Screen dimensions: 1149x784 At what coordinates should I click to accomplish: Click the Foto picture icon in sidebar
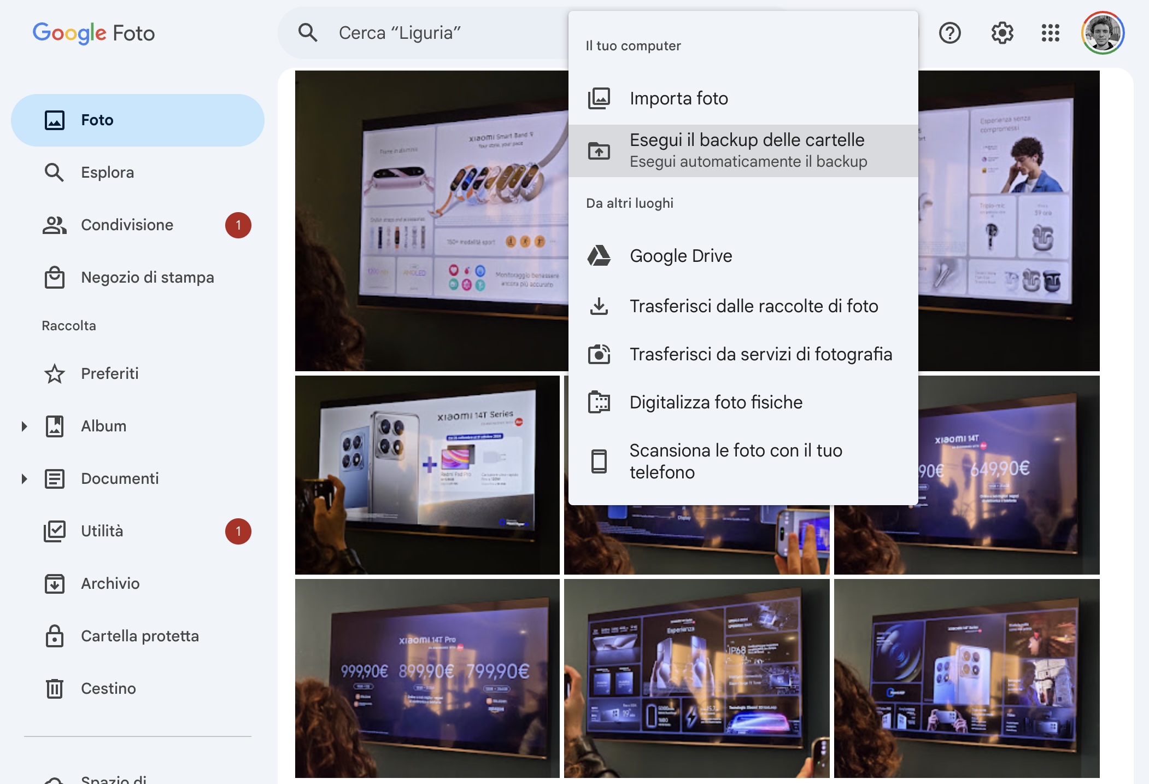coord(55,120)
